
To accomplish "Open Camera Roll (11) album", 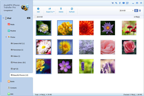I will 18,43.
